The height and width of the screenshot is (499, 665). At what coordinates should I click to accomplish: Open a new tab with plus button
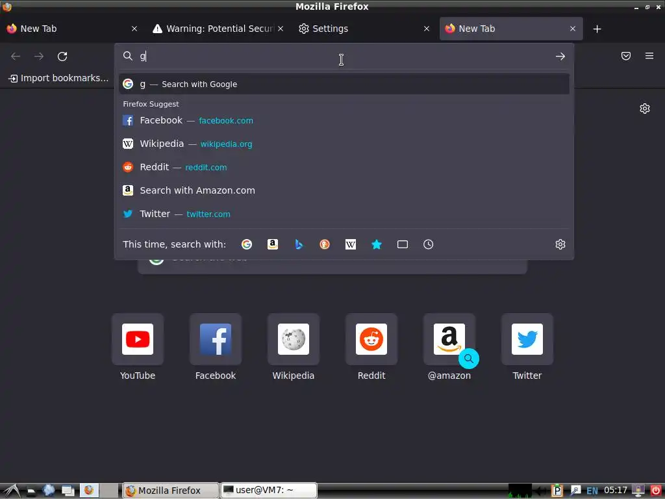(597, 29)
